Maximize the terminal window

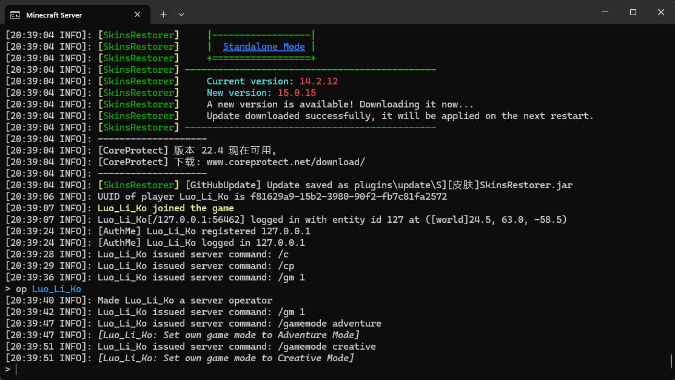pyautogui.click(x=633, y=12)
